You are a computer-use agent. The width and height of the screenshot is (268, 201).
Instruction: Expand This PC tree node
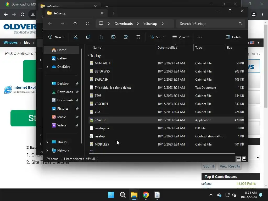tap(47, 142)
